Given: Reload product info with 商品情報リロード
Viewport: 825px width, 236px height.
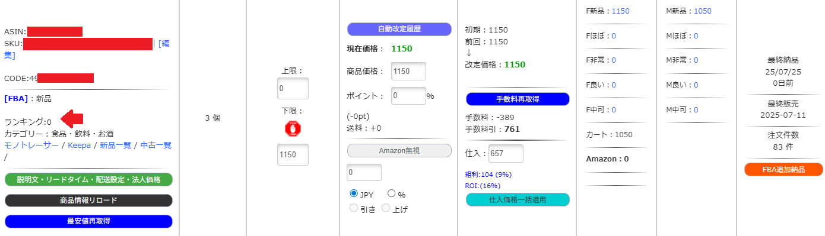Looking at the screenshot, I should click(x=88, y=201).
